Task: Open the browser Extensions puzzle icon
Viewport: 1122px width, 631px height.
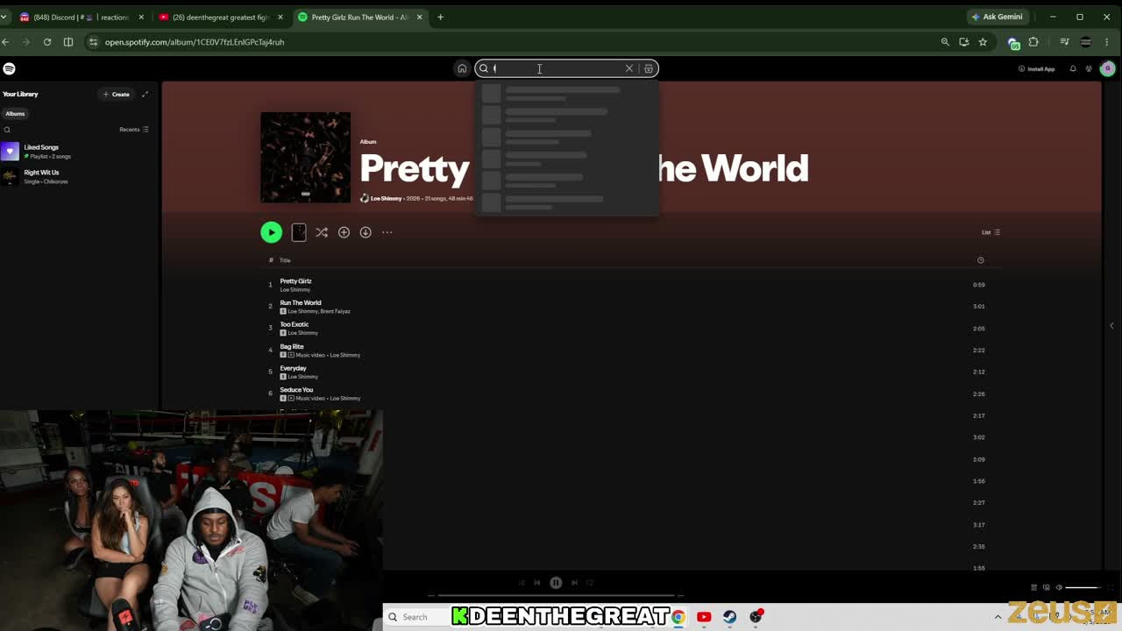Action: coord(1033,42)
